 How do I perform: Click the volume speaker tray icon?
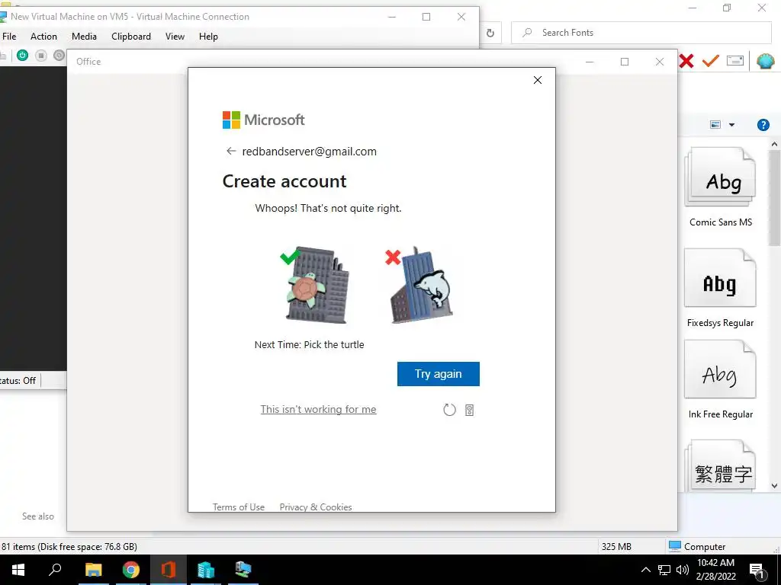683,570
